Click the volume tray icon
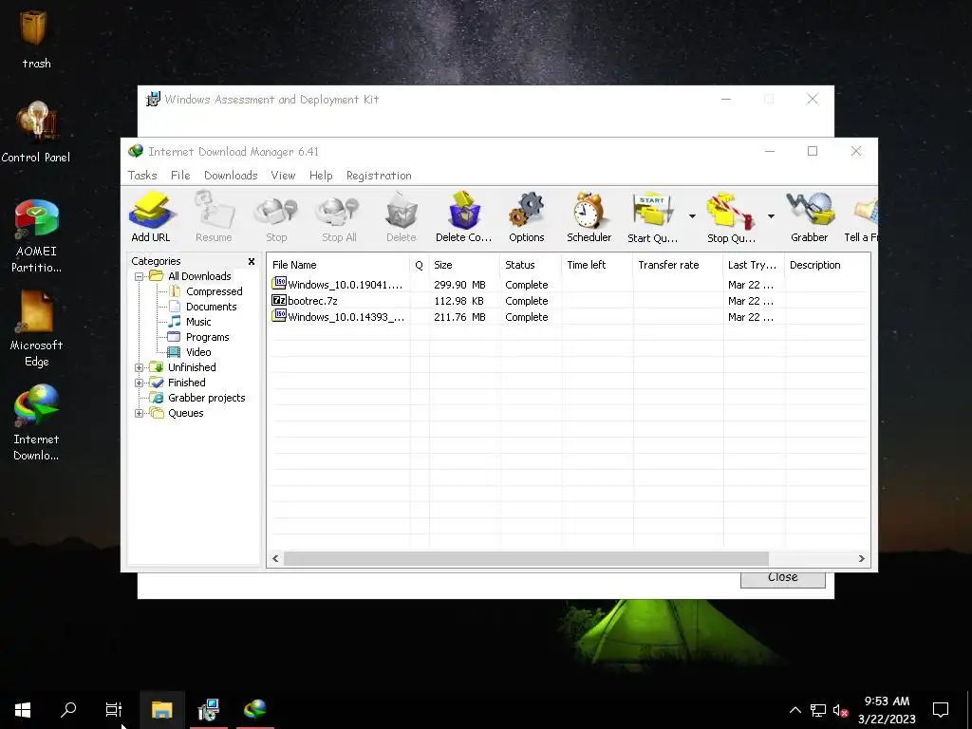This screenshot has height=729, width=972. click(840, 710)
